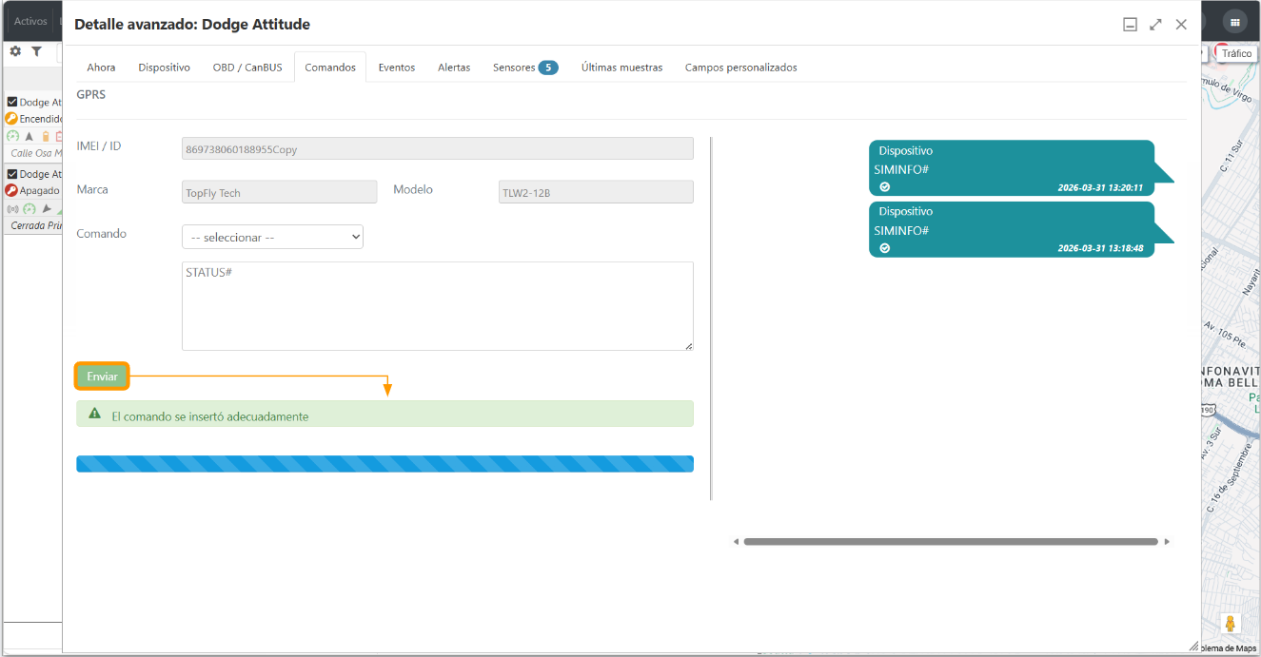Click the horizontal scrollbar under the messages
Image resolution: width=1261 pixels, height=657 pixels.
(x=951, y=542)
